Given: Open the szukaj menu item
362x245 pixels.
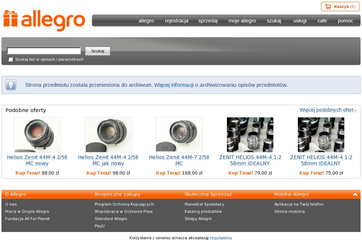Looking at the screenshot, I should [274, 21].
